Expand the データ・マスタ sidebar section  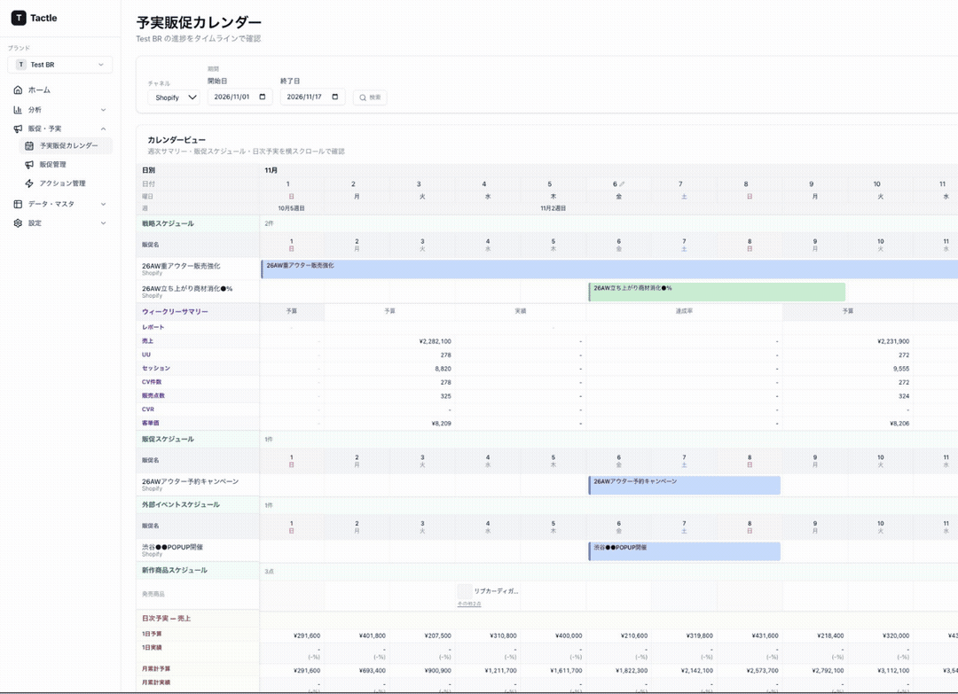60,204
